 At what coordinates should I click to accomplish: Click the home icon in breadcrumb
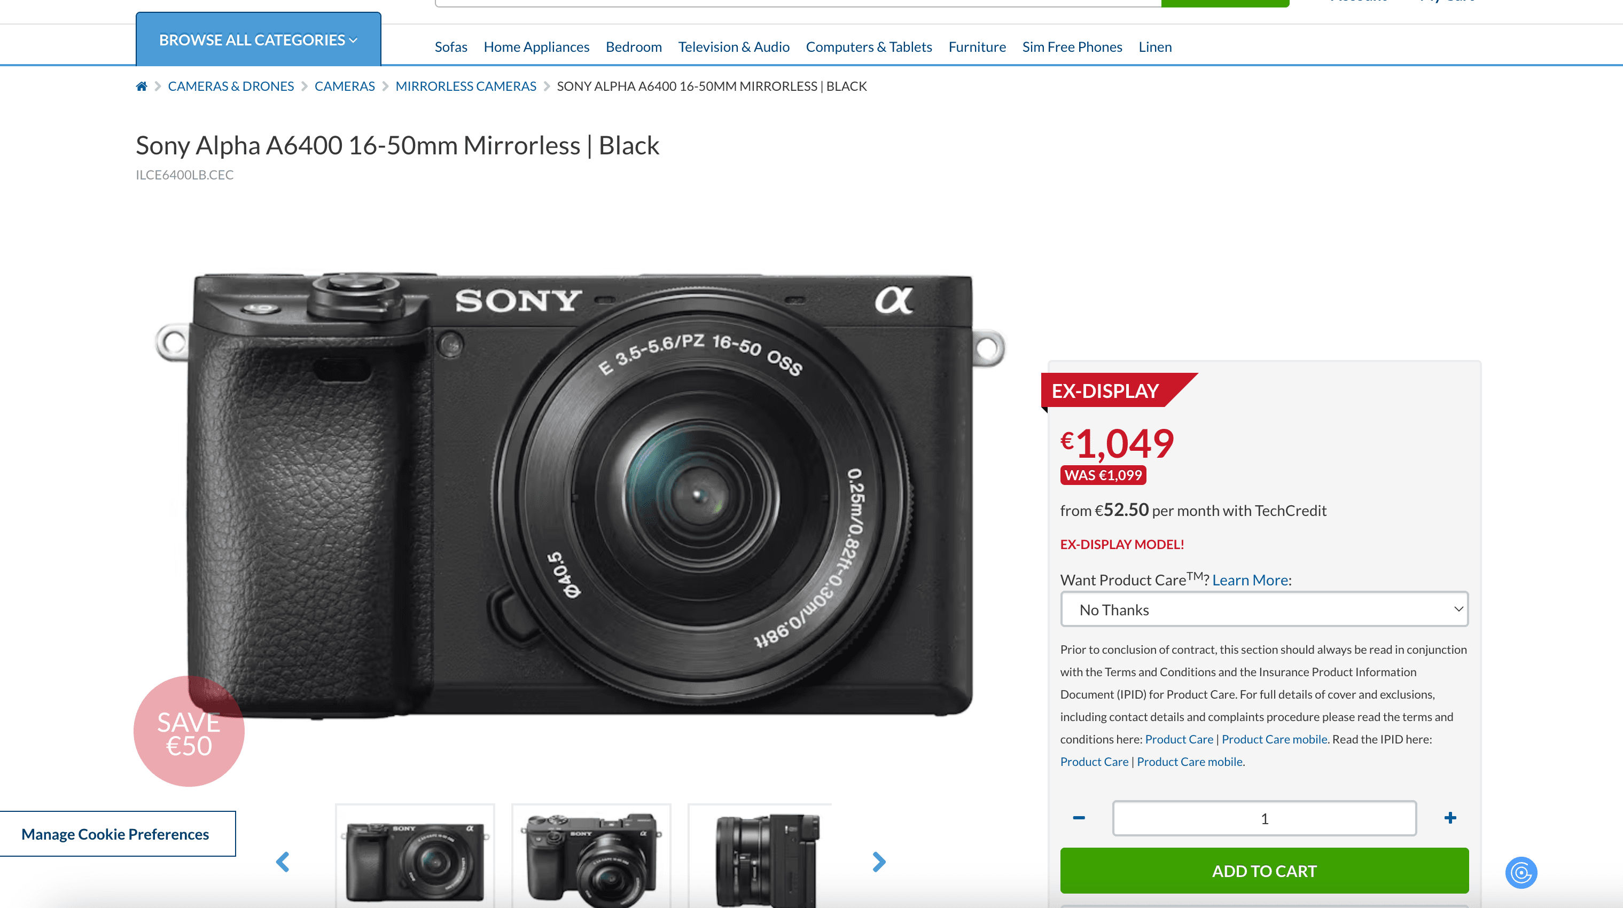[141, 87]
